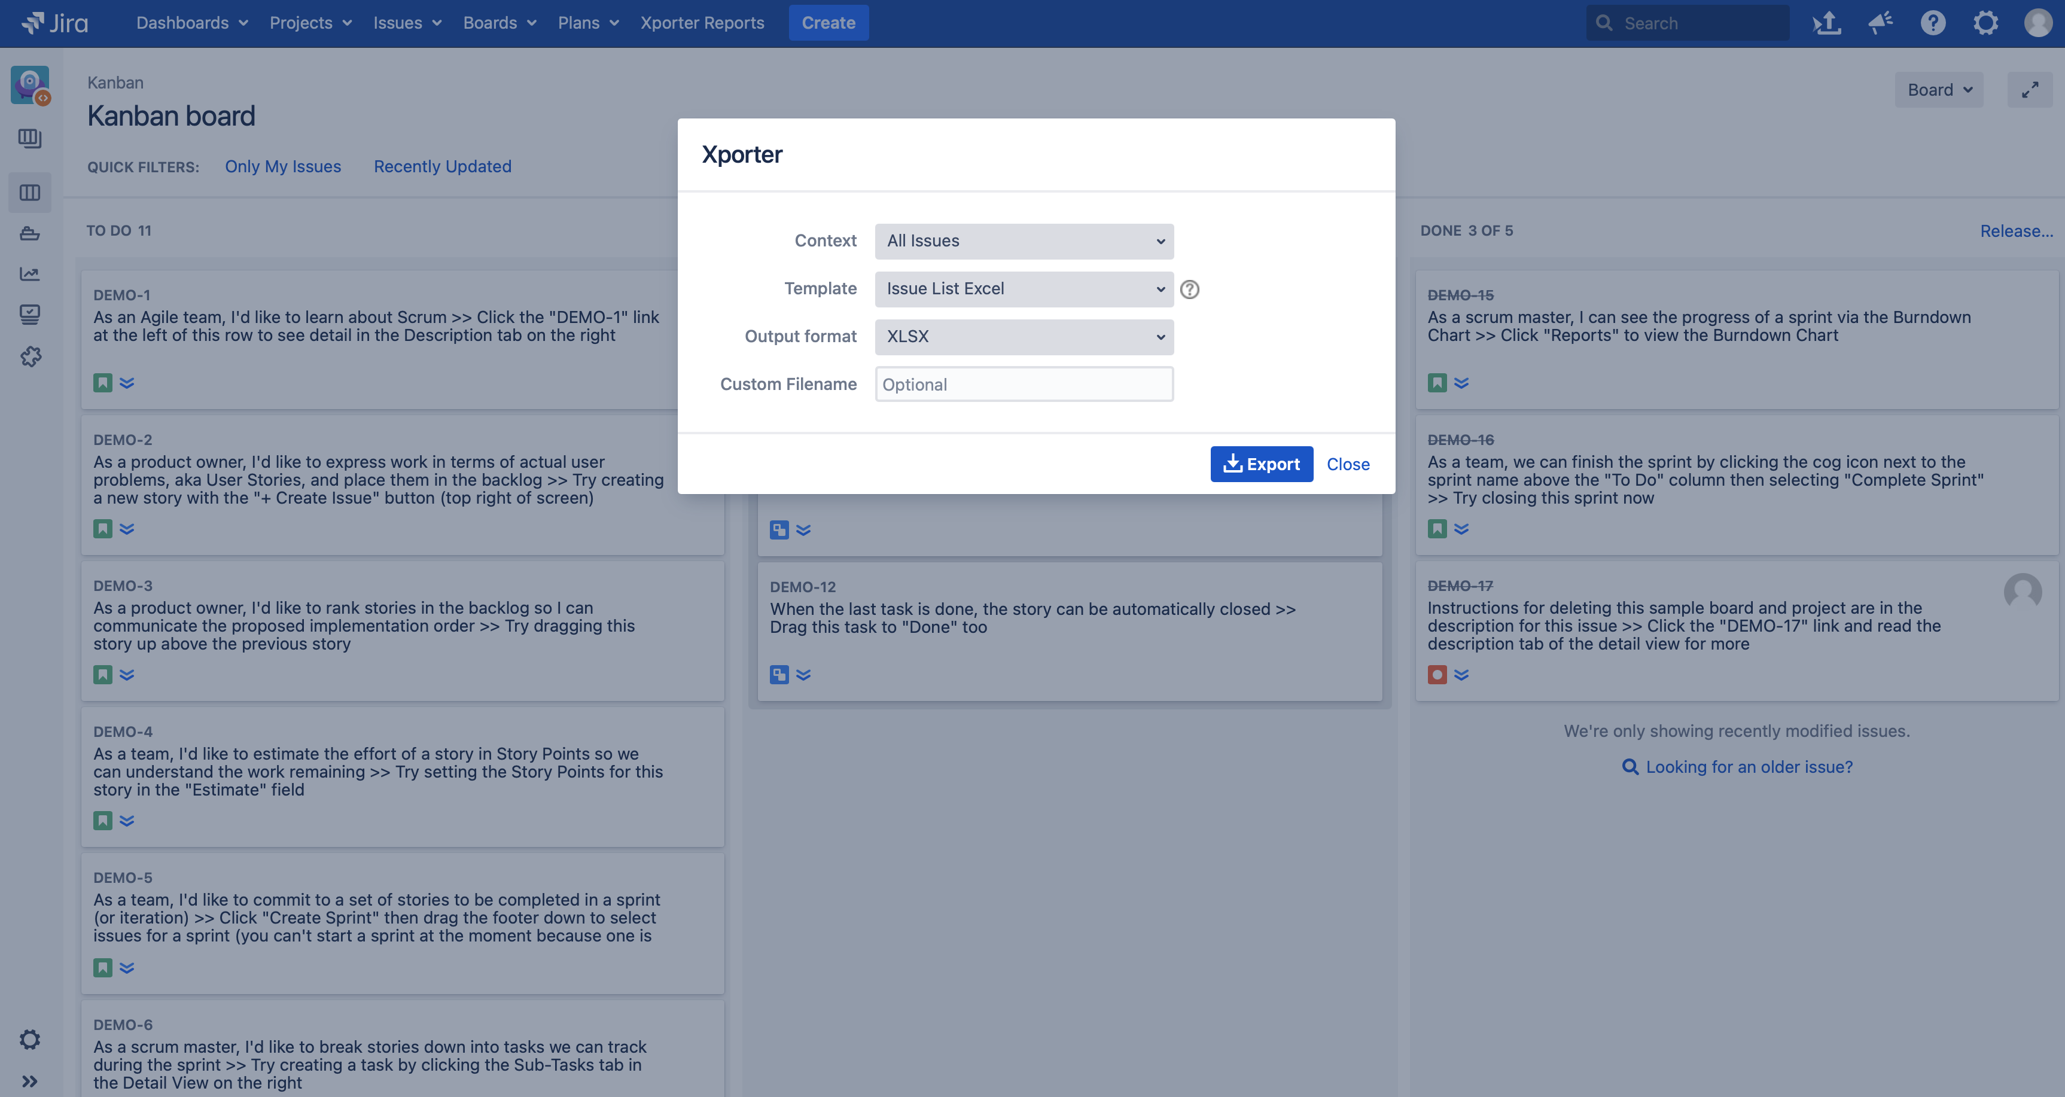Screen dimensions: 2065x1097
Task: Click the Custom Filename input field
Action: click(x=1024, y=385)
